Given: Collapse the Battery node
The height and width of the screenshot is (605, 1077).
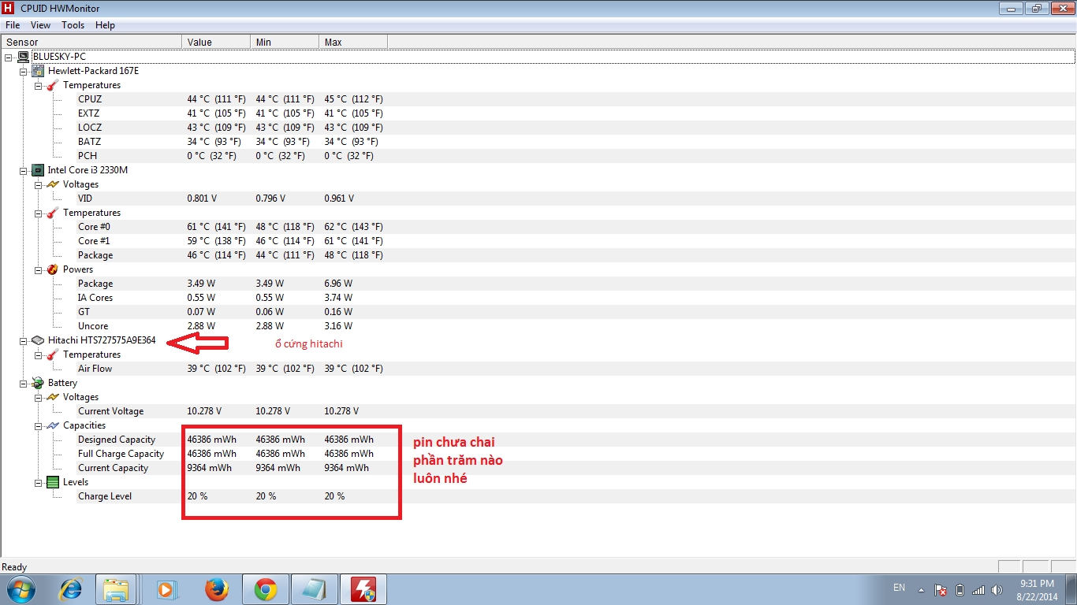Looking at the screenshot, I should [23, 383].
